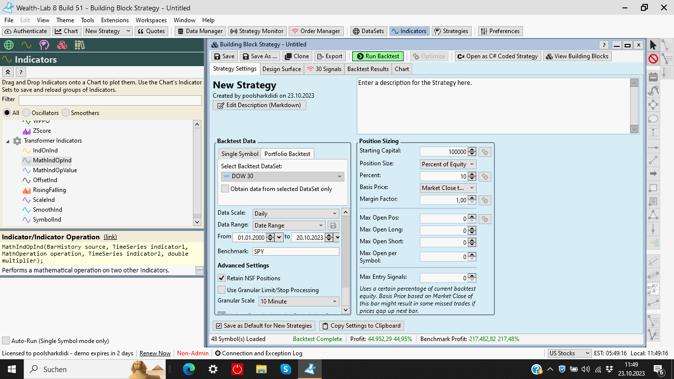Collapse the Transformer Indicators tree group
The height and width of the screenshot is (379, 674).
tap(8, 141)
